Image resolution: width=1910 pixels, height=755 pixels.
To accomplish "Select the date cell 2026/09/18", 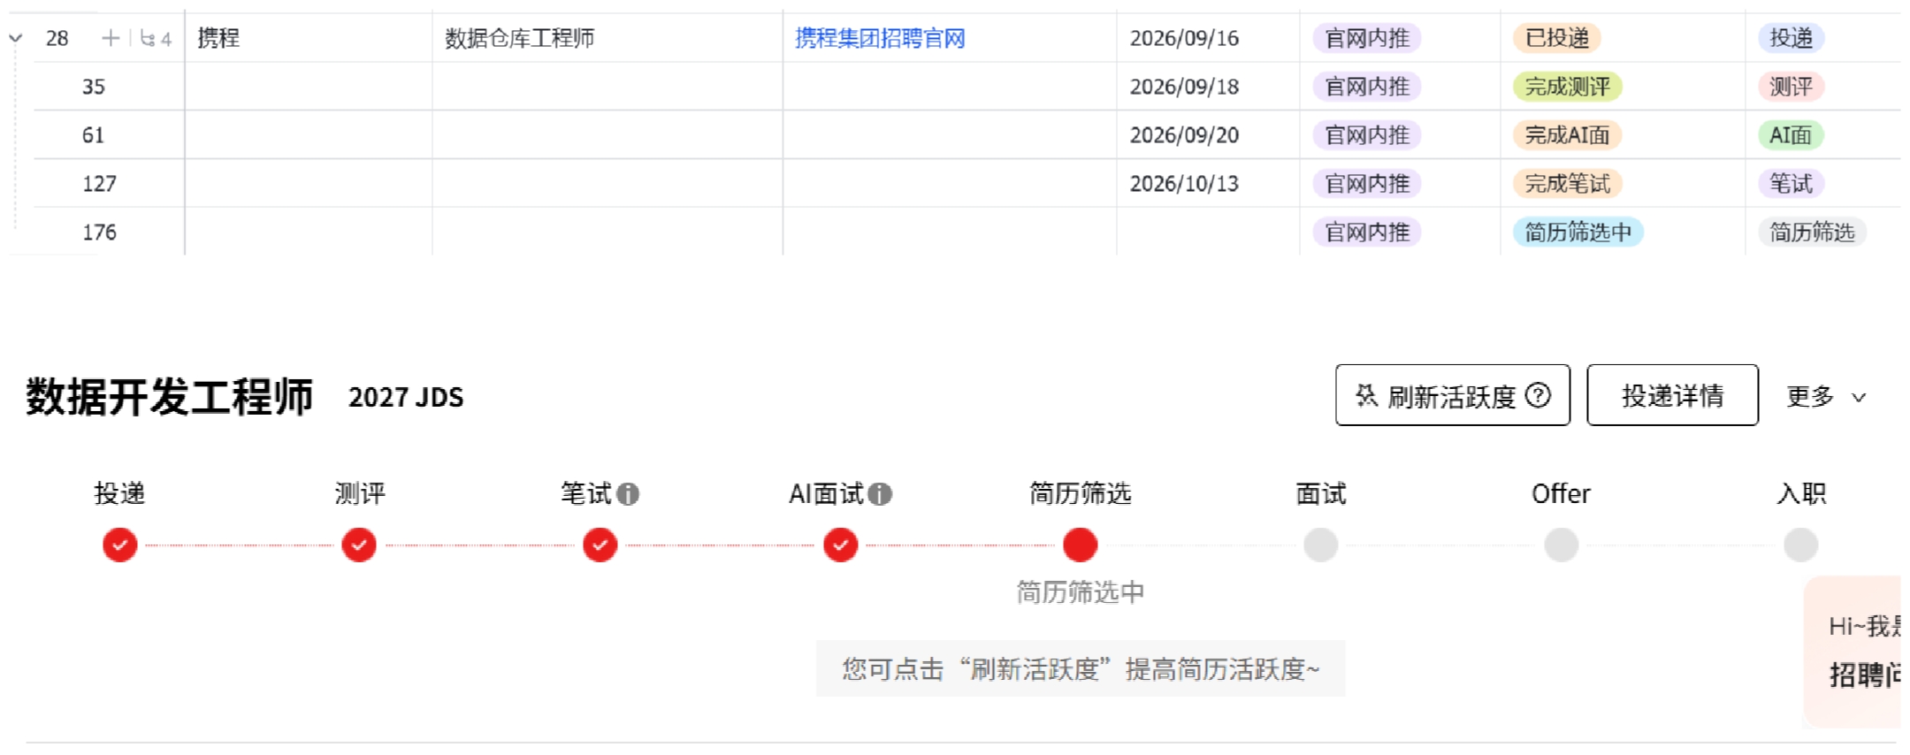I will coord(1208,87).
